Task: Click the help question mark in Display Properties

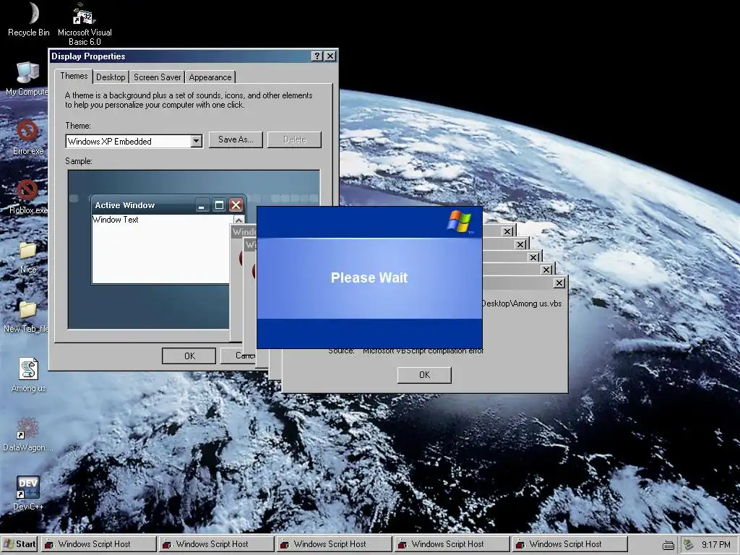Action: pyautogui.click(x=317, y=56)
